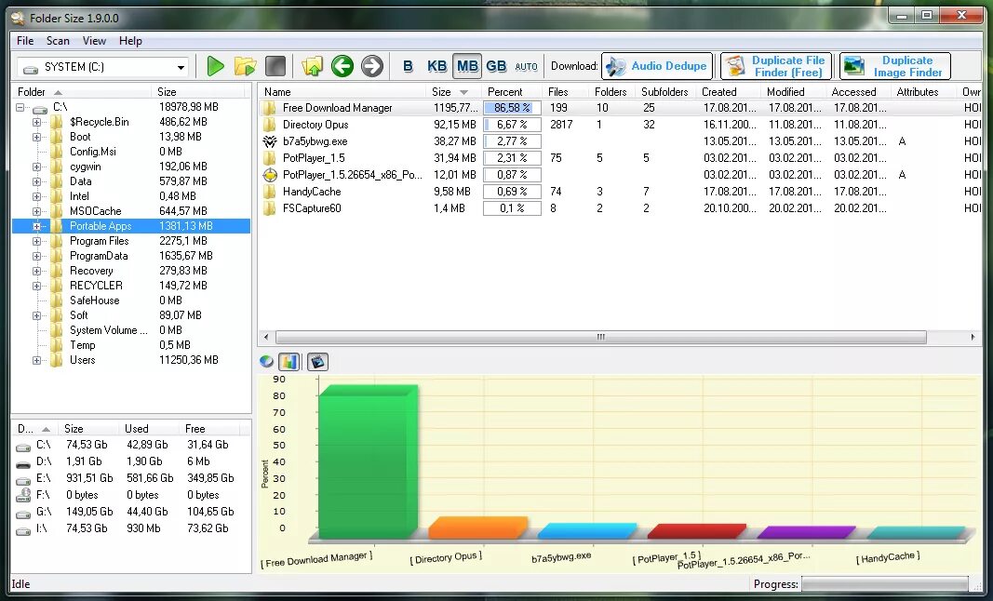Click the 86,58 % percent bar
Screen dimensions: 993x601
tap(512, 108)
